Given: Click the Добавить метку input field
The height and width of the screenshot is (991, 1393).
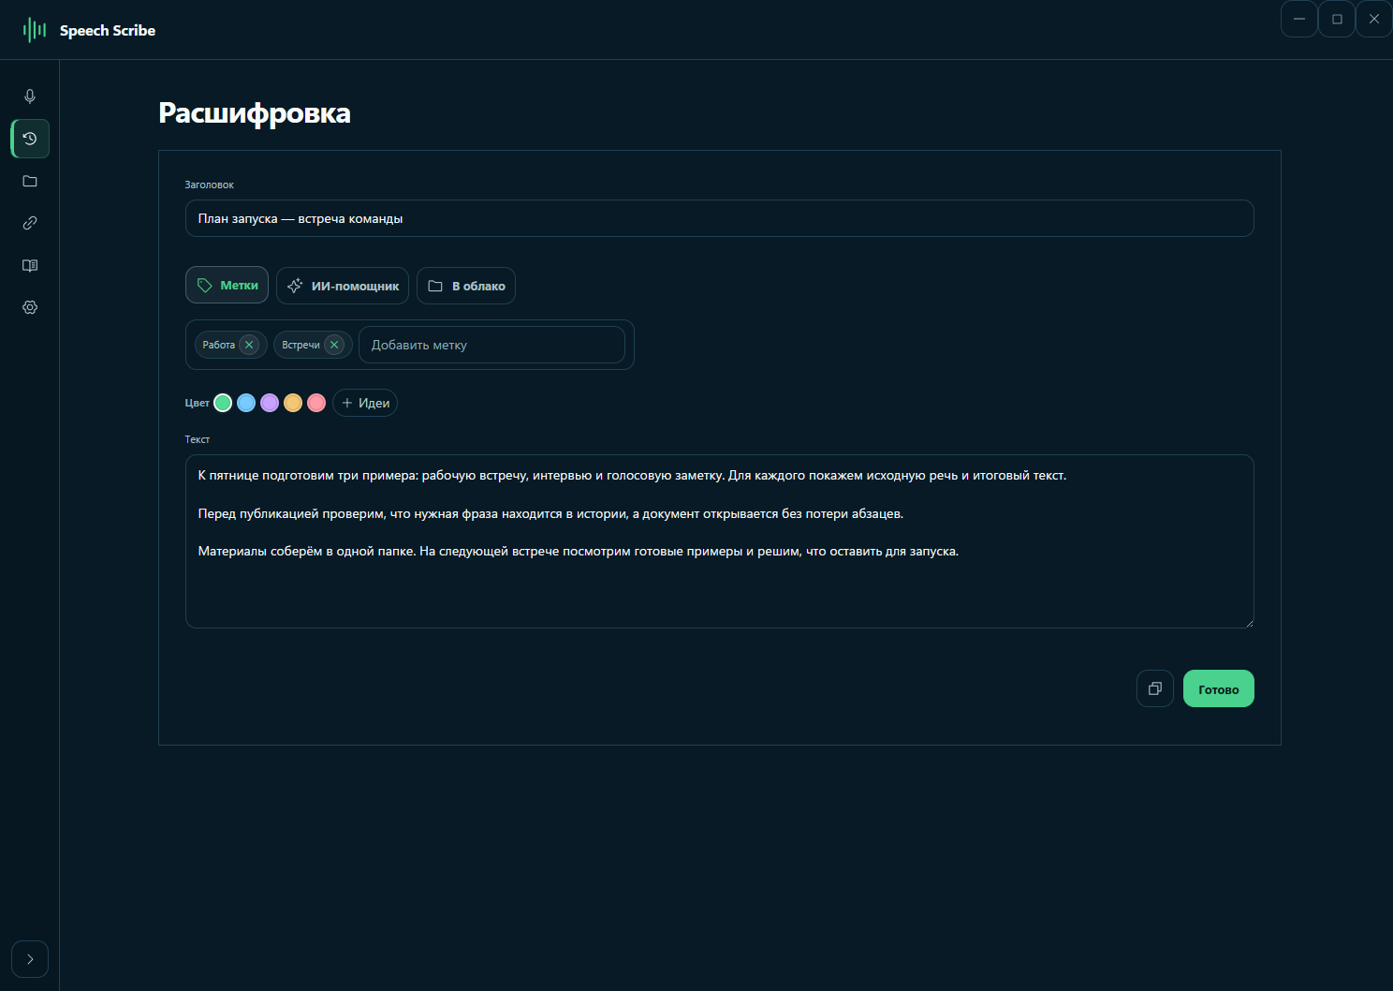Looking at the screenshot, I should click(491, 345).
